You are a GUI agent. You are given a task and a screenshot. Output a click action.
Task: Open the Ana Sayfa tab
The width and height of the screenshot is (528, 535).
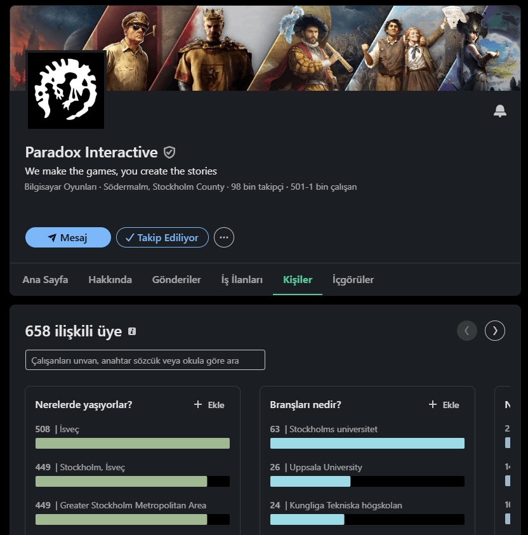pos(45,279)
